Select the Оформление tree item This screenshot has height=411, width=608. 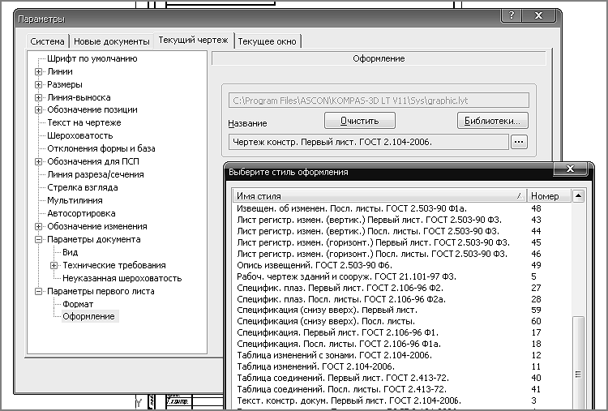(x=89, y=316)
